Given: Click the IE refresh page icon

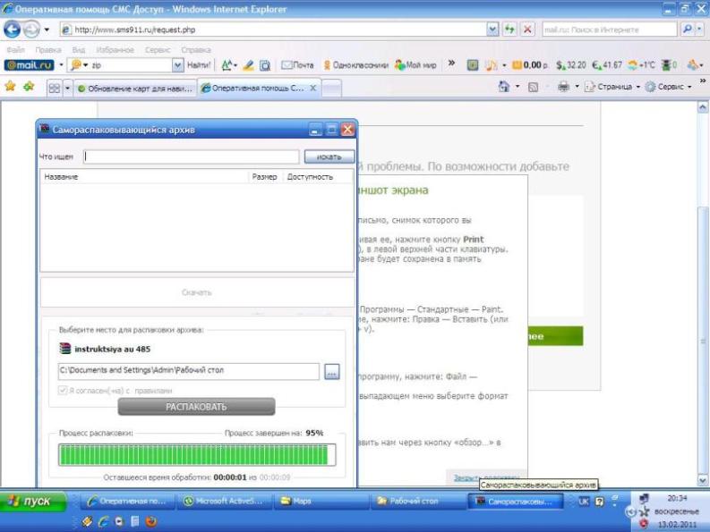Looking at the screenshot, I should pyautogui.click(x=509, y=30).
